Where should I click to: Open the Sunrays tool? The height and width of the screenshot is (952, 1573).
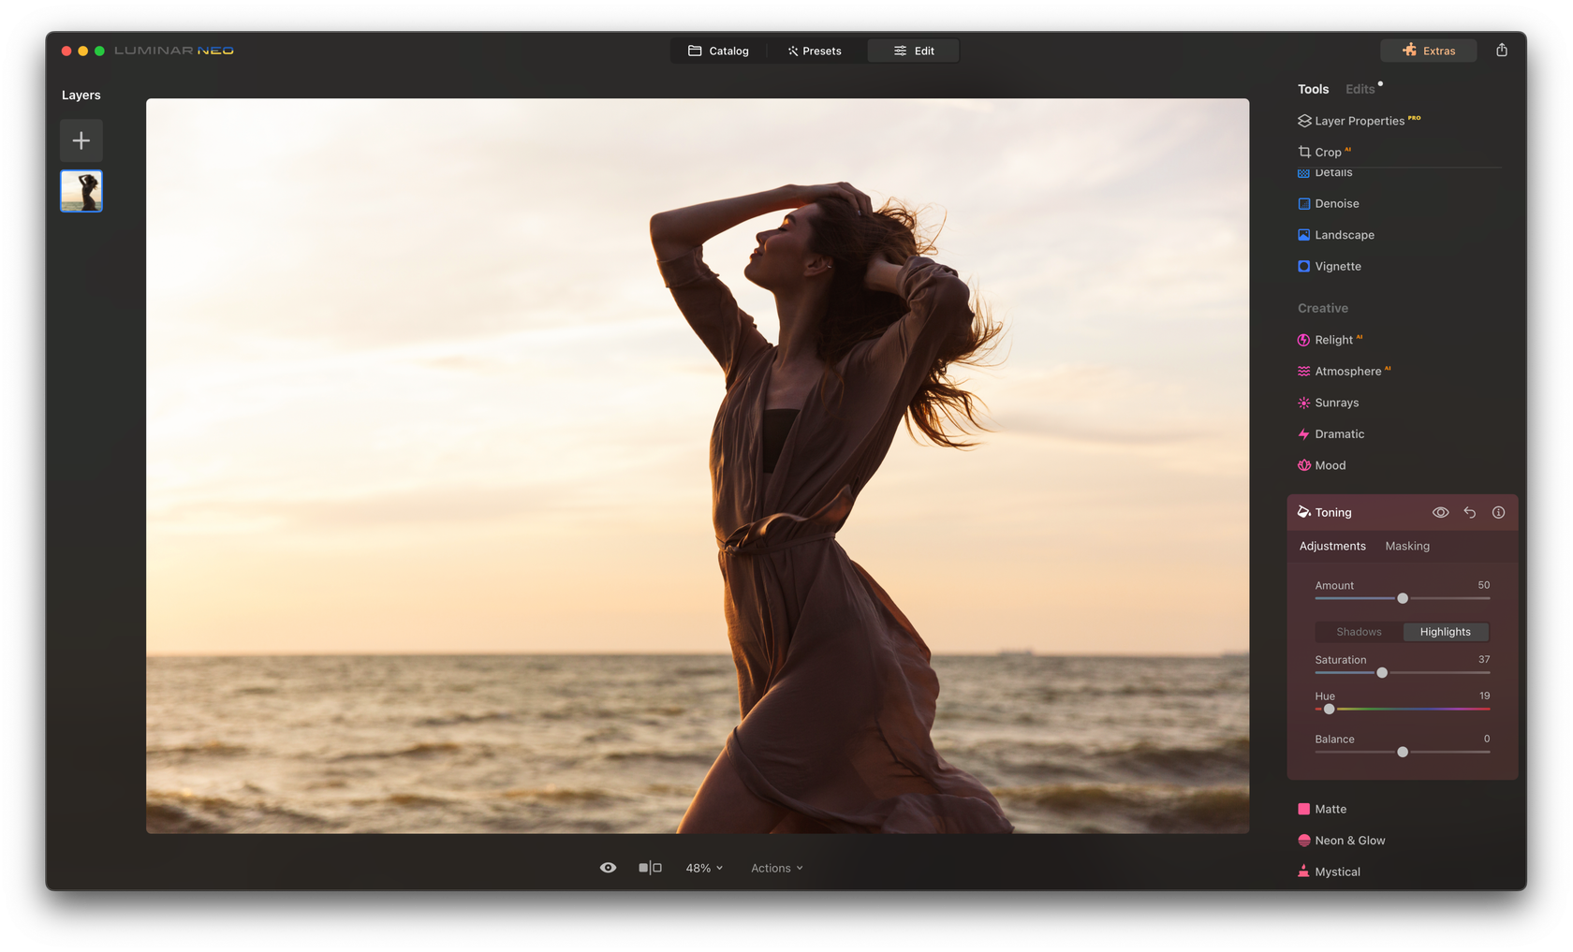click(x=1337, y=403)
